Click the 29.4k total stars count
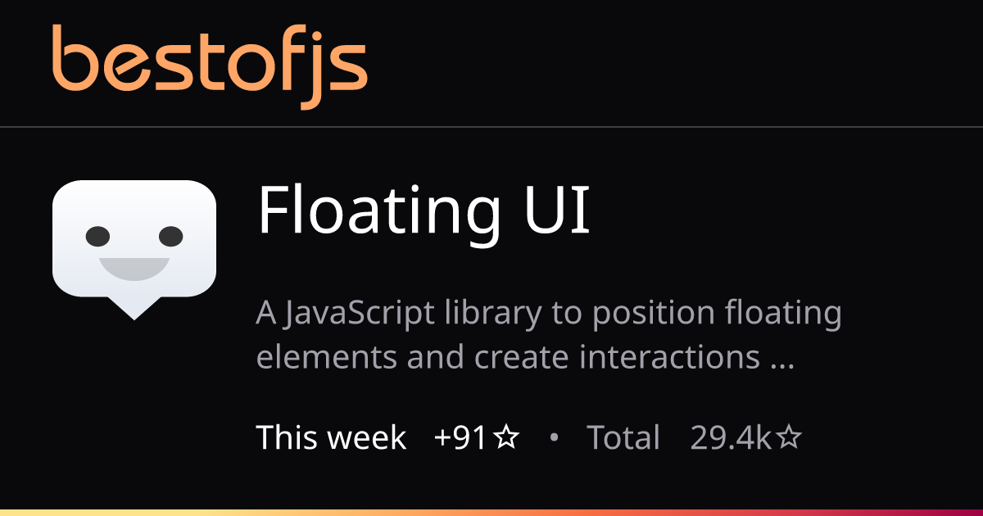 coord(731,438)
